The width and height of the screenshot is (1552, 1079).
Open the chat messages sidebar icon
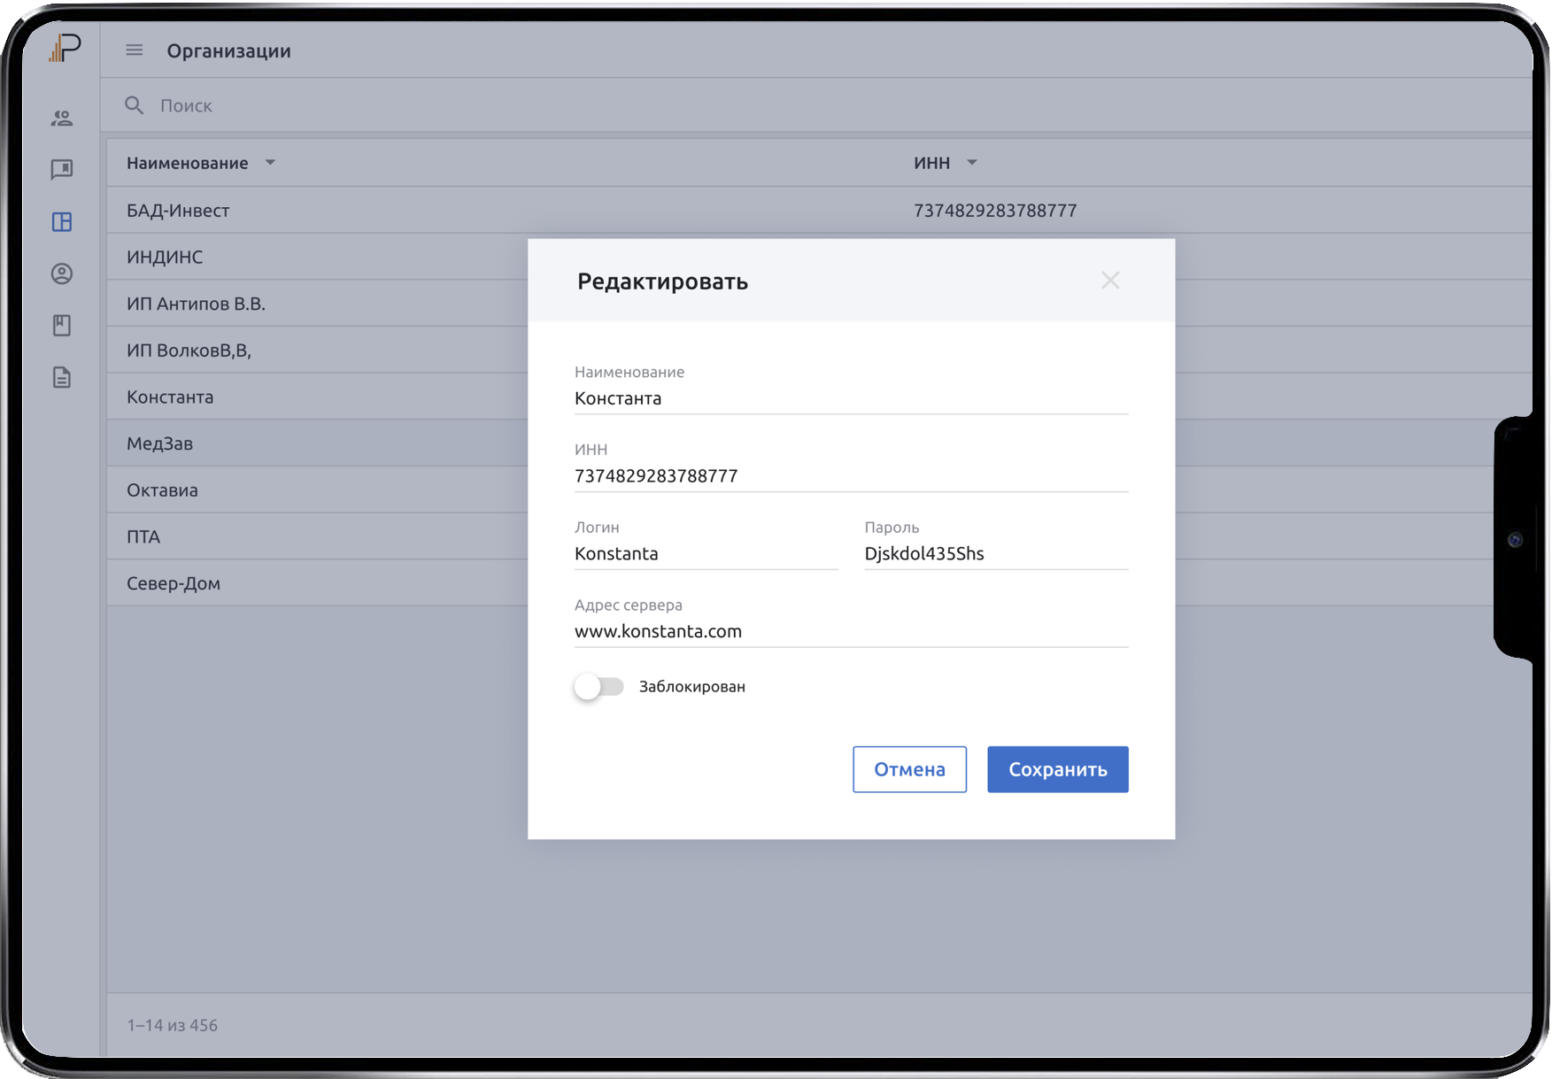[x=62, y=169]
